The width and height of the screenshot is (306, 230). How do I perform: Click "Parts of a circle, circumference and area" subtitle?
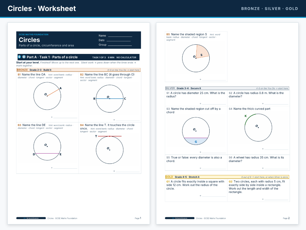pyautogui.click(x=46, y=45)
